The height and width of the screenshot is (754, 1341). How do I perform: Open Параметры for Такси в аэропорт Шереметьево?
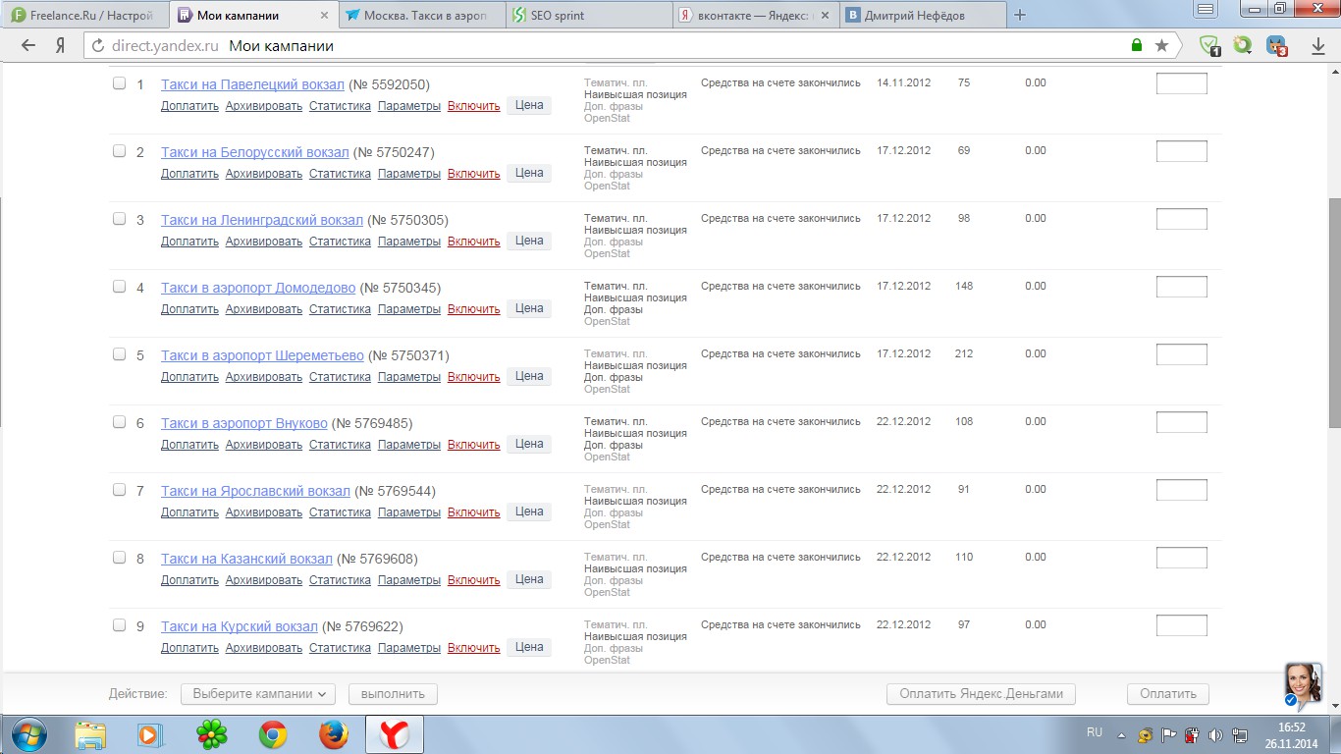pyautogui.click(x=409, y=377)
